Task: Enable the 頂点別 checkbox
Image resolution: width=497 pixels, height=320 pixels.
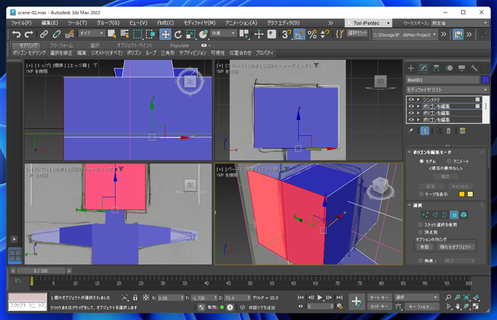Action: point(421,232)
